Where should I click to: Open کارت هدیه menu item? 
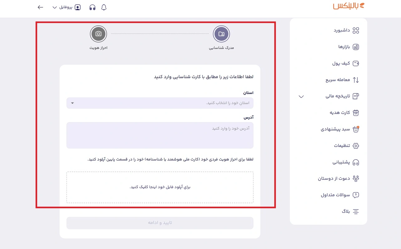click(340, 113)
